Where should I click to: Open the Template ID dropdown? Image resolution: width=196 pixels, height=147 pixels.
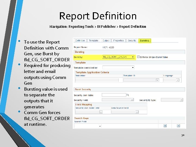[x=141, y=80]
